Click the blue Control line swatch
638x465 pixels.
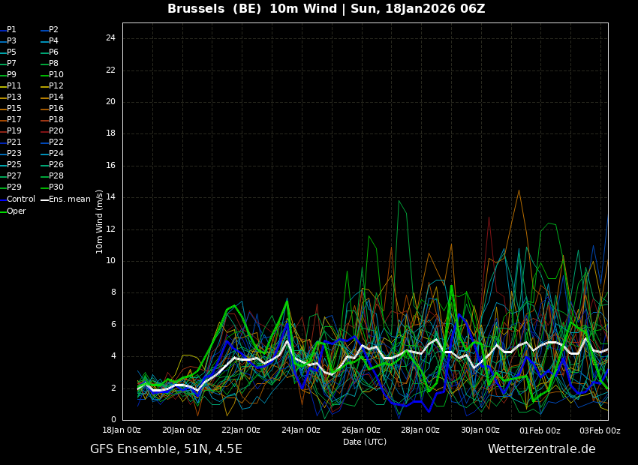pos(3,199)
